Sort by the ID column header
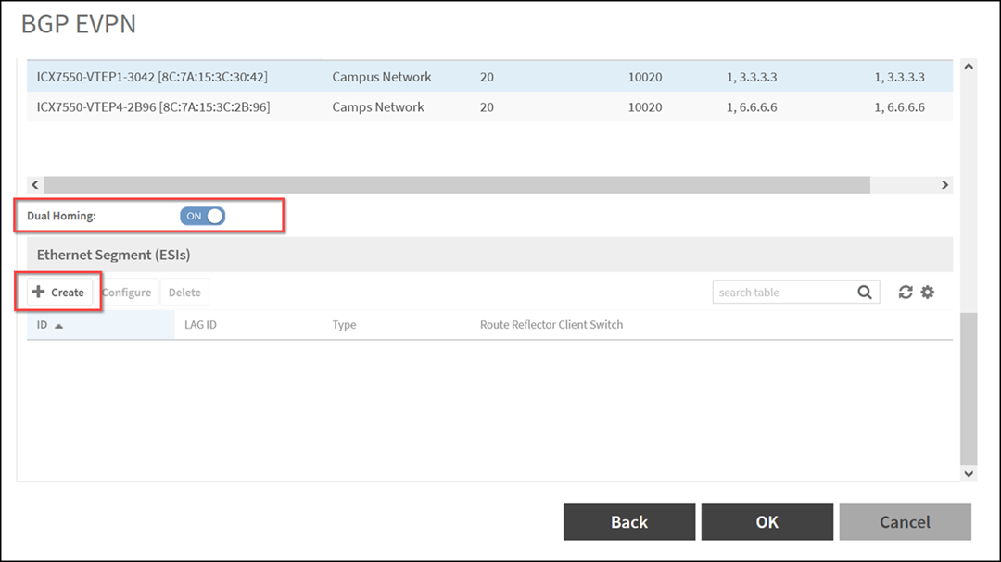Image resolution: width=1001 pixels, height=562 pixels. coord(100,325)
